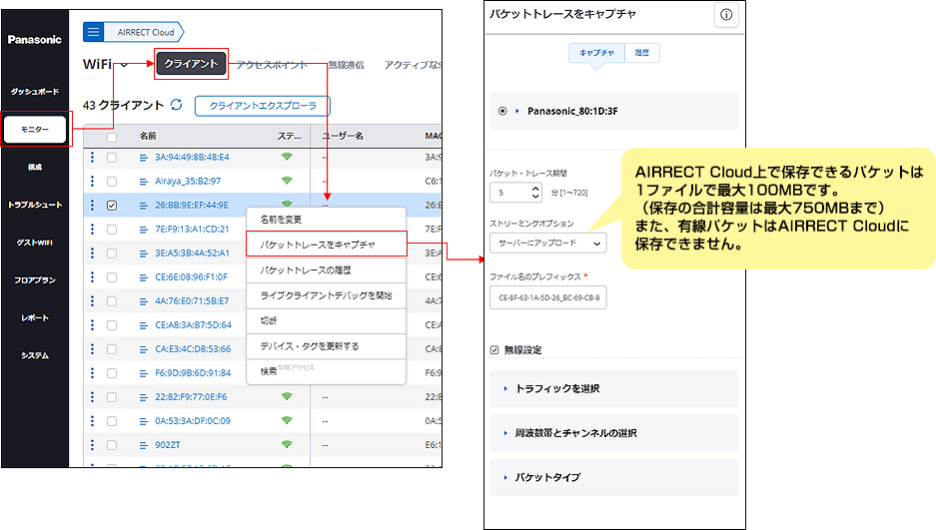
Task: Check the box for 0A:53:3A:DF:0C:09
Action: pyautogui.click(x=112, y=421)
